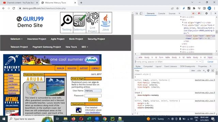The height and width of the screenshot is (122, 218).
Task: Click the styles Filter input field
Action: coord(162,70)
